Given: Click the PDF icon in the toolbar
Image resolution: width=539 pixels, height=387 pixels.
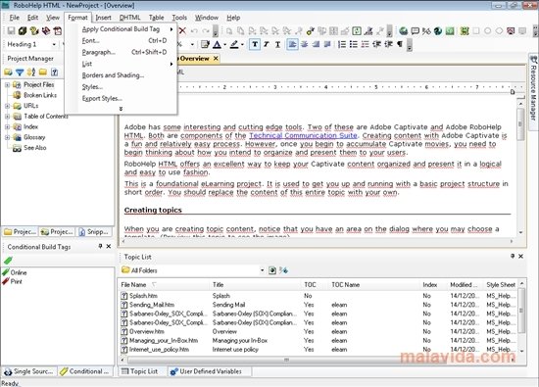Looking at the screenshot, I should click(x=58, y=31).
